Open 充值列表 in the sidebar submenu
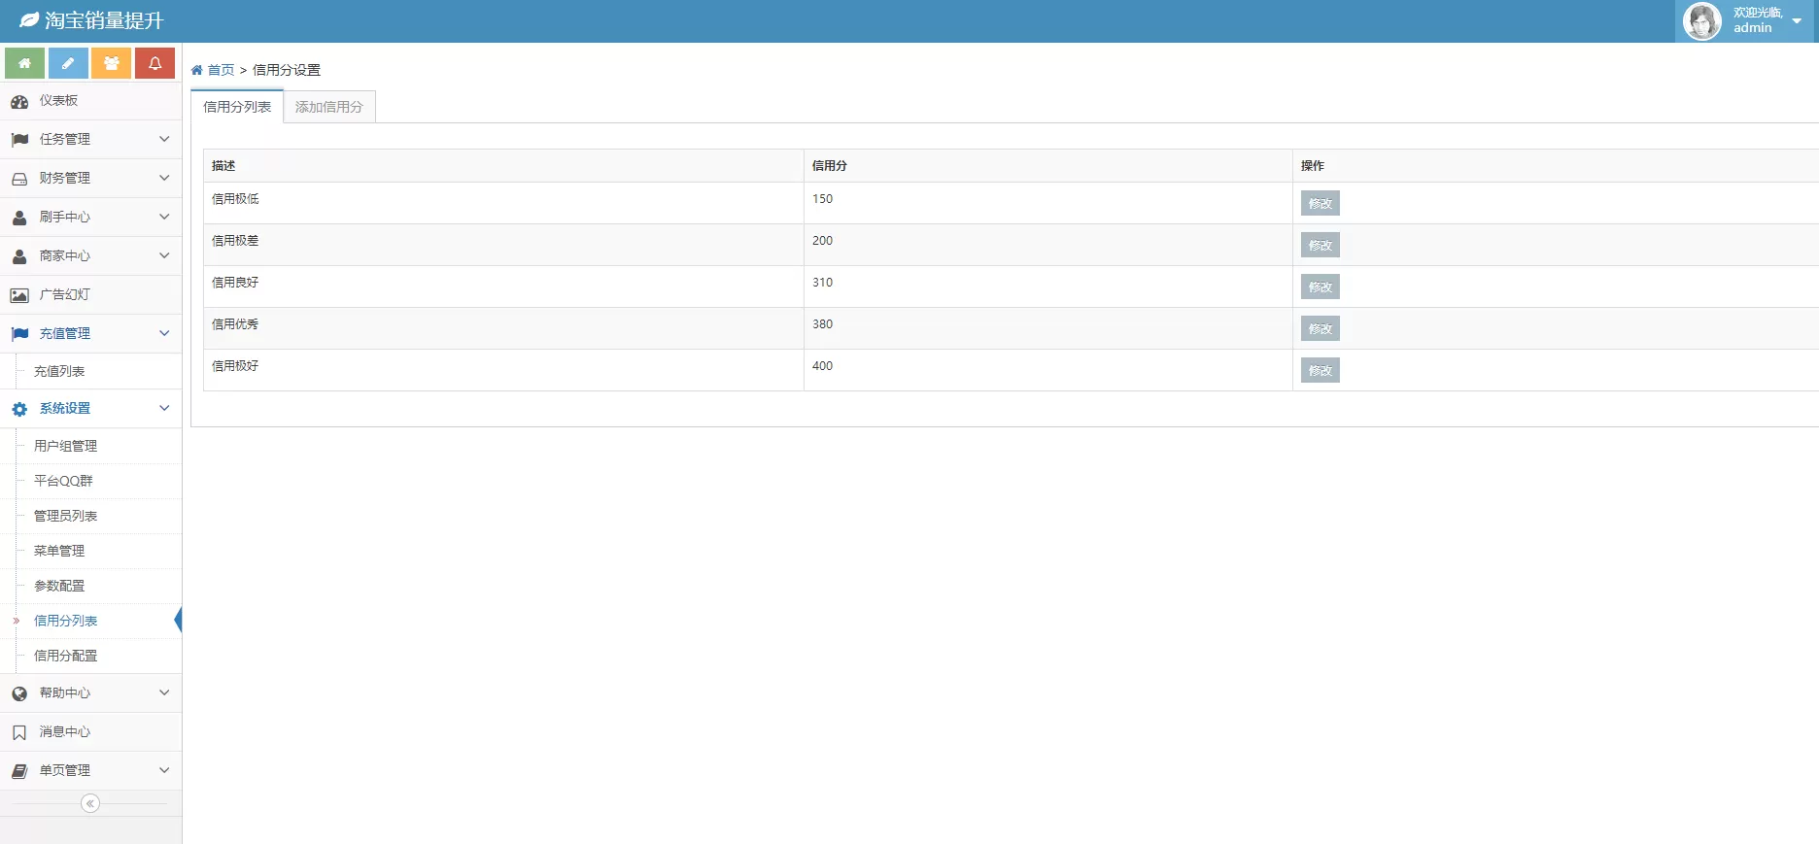Viewport: 1819px width, 844px height. (x=59, y=372)
